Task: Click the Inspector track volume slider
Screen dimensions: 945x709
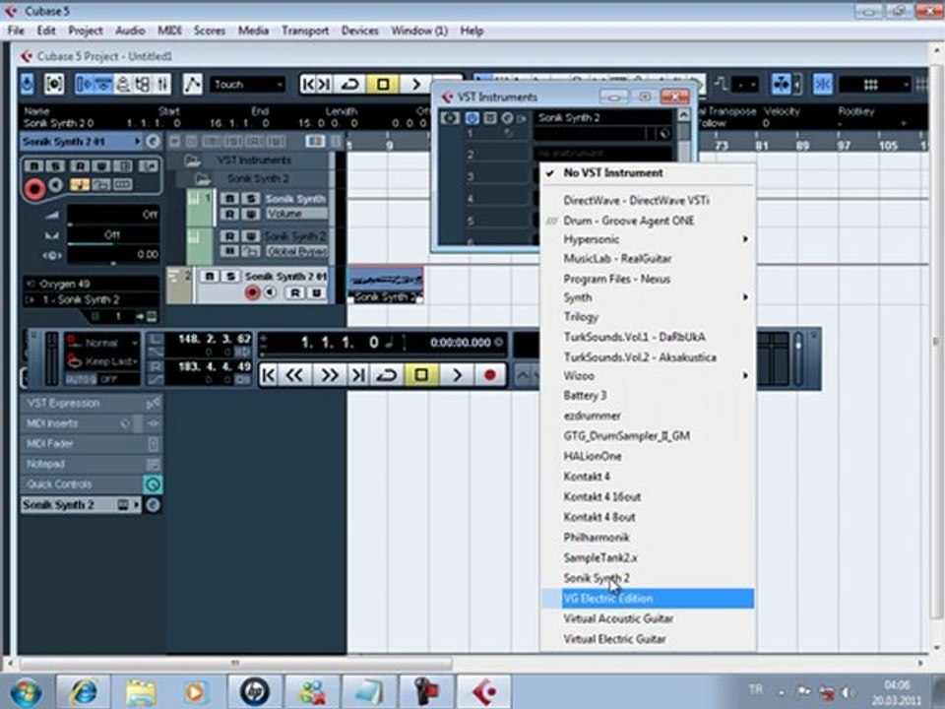Action: pyautogui.click(x=112, y=215)
